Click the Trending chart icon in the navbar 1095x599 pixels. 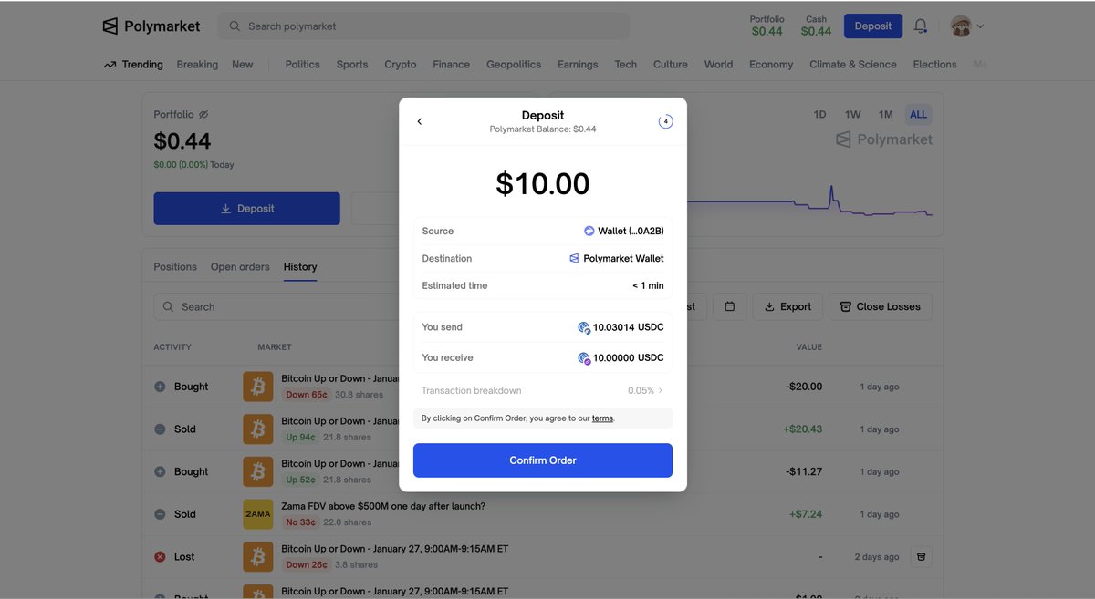point(109,64)
